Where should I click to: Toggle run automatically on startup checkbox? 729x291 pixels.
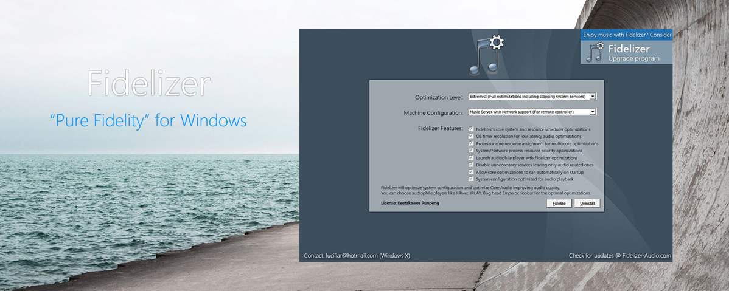coord(470,172)
